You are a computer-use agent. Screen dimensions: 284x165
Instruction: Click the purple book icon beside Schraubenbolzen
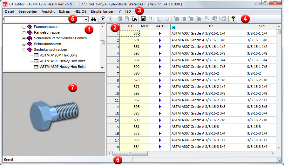pos(30,44)
